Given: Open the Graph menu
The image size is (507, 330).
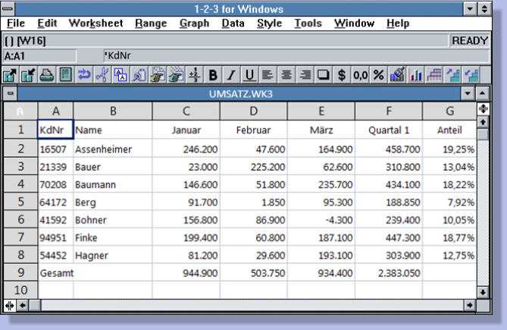Looking at the screenshot, I should 194,24.
